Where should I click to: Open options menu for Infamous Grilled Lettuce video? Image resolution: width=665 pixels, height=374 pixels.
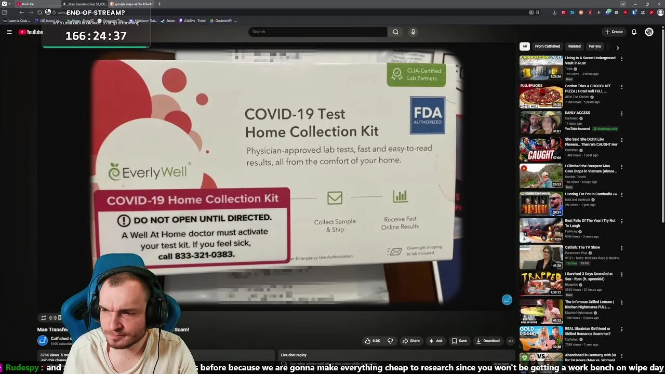(622, 303)
